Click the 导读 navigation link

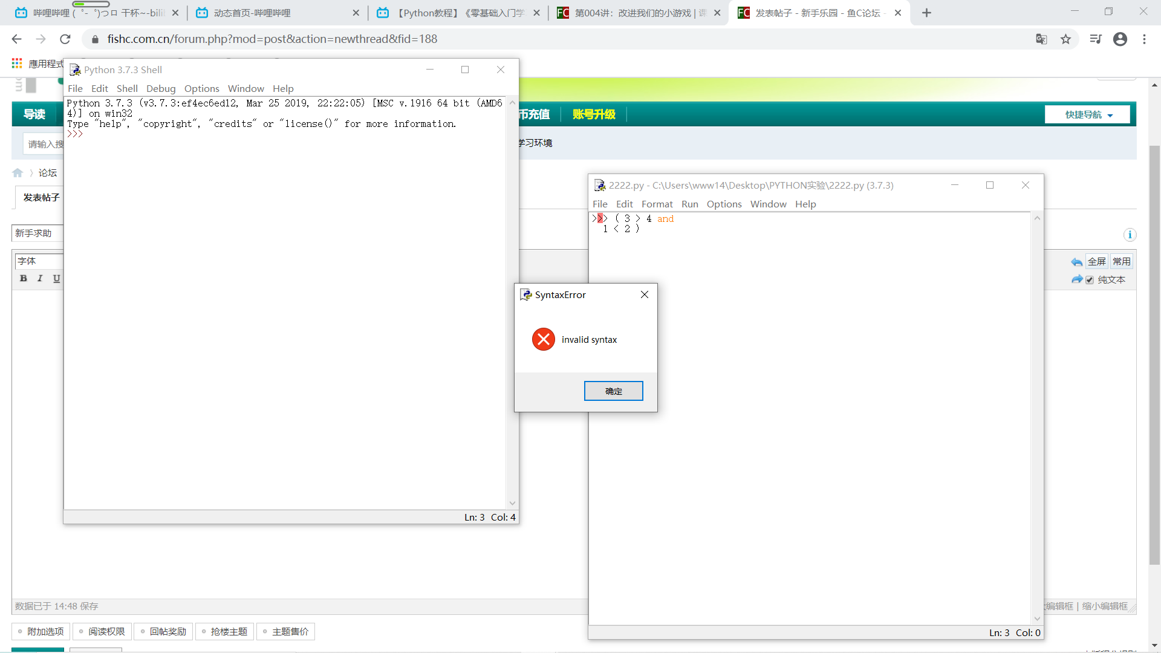tap(34, 114)
